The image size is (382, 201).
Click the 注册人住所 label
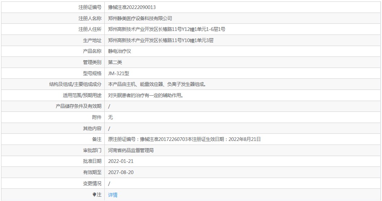coord(90,29)
